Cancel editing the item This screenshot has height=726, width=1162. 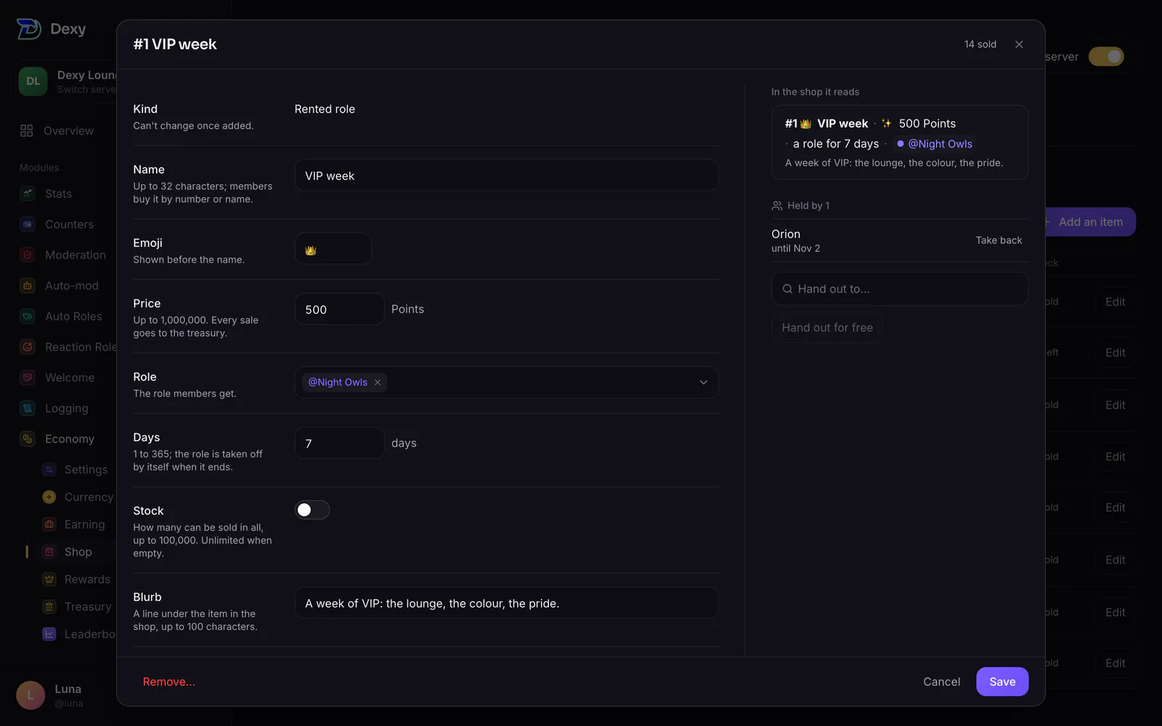pos(941,682)
